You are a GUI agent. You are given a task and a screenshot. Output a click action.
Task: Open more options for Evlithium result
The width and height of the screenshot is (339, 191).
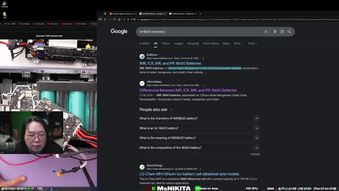click(203, 58)
